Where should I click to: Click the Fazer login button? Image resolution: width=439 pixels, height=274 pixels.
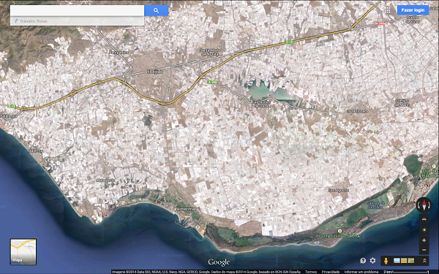coord(413,10)
